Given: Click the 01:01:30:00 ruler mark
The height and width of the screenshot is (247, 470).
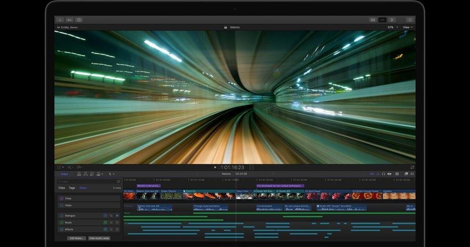Looking at the screenshot, I should [x=335, y=180].
